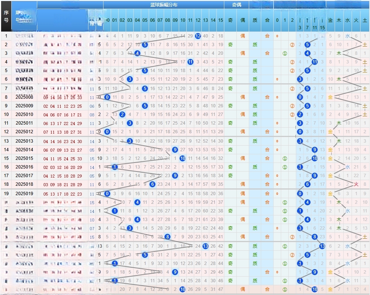Click the 金 cell in row 2025008
The width and height of the screenshot is (370, 295).
point(330,97)
